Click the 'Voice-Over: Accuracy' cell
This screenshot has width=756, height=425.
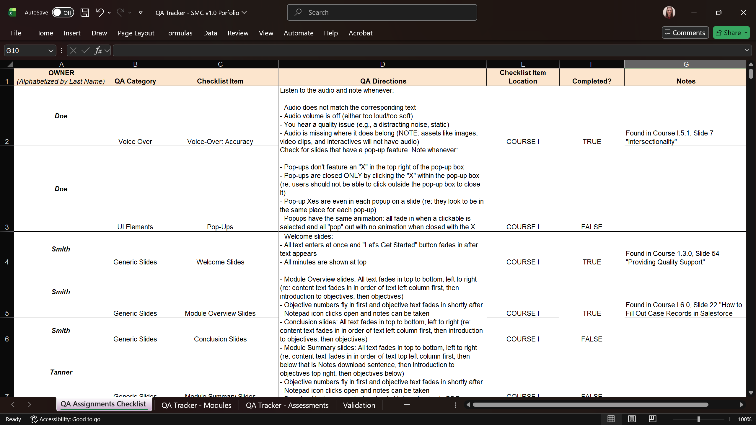(220, 116)
